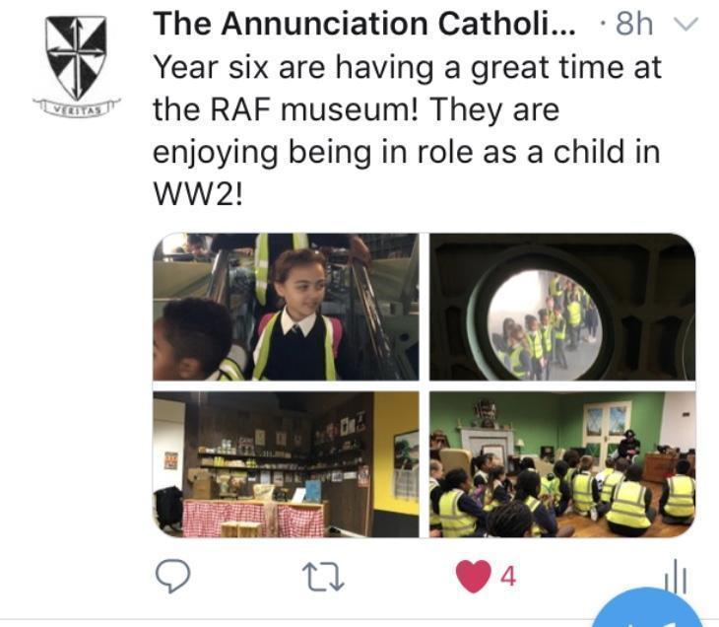Viewport: 719px width, 627px height.
Task: Open porthole view photo of children
Action: pos(562,307)
